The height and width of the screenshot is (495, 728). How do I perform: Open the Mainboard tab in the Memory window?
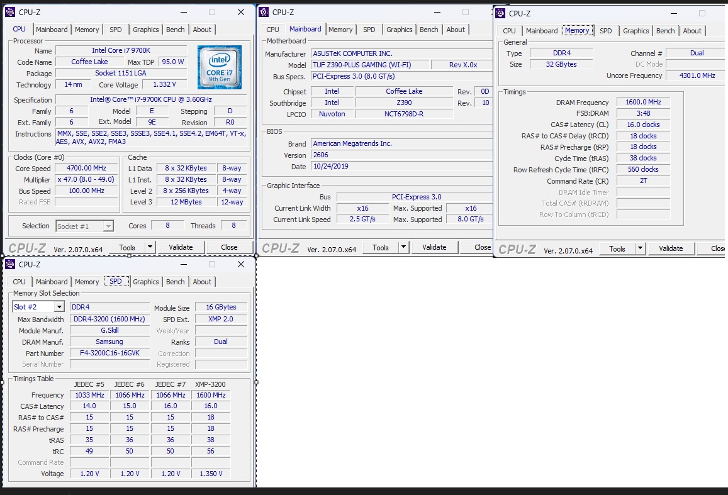point(542,31)
